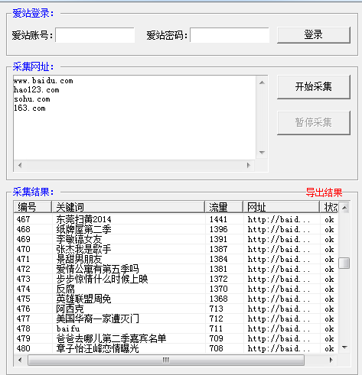The height and width of the screenshot is (375, 362).
Task: Click the URL box scroll right arrow
Action: click(x=249, y=165)
